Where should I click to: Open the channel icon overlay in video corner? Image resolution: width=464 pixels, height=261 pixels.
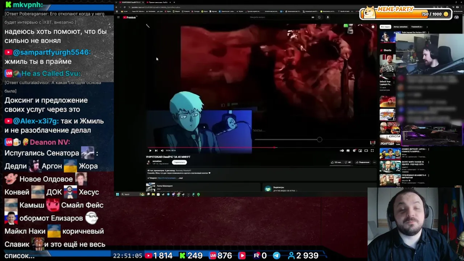(x=372, y=143)
